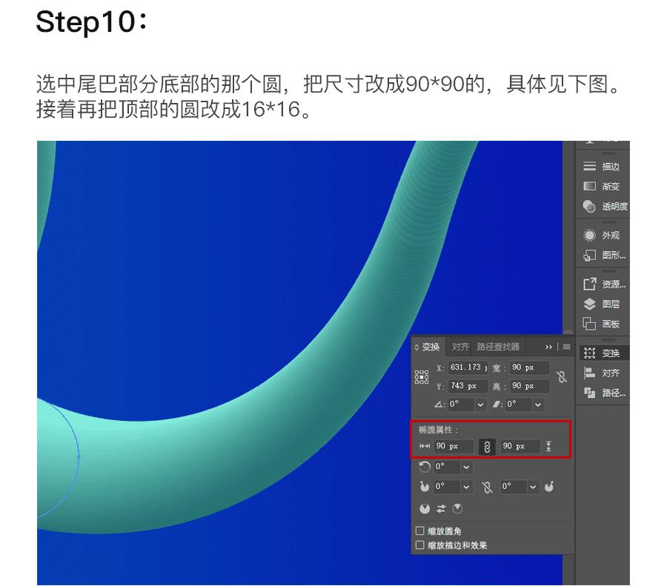Click the pie start angle 0° field

click(447, 487)
